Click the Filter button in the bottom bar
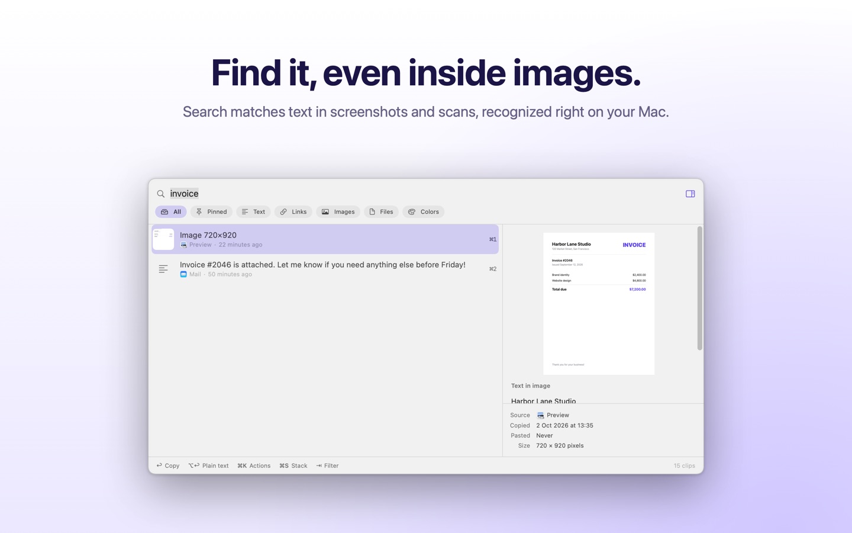Viewport: 852px width, 533px height. click(327, 465)
